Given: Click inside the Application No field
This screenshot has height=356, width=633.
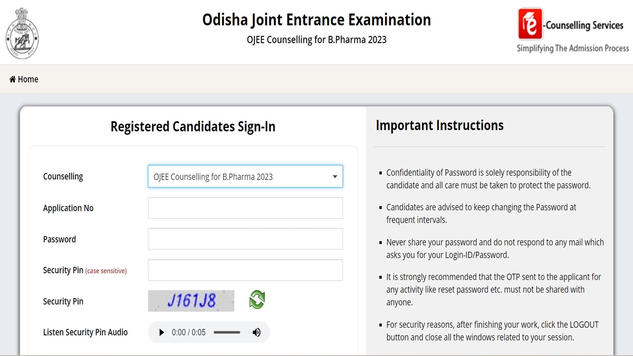Looking at the screenshot, I should (245, 208).
